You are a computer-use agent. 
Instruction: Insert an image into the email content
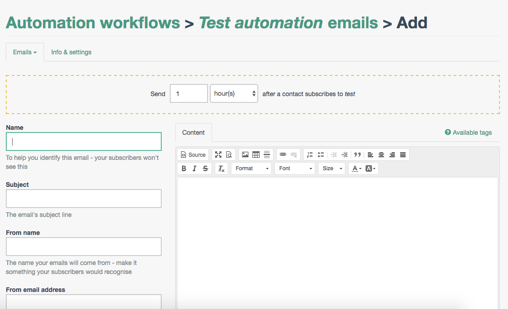(x=245, y=154)
